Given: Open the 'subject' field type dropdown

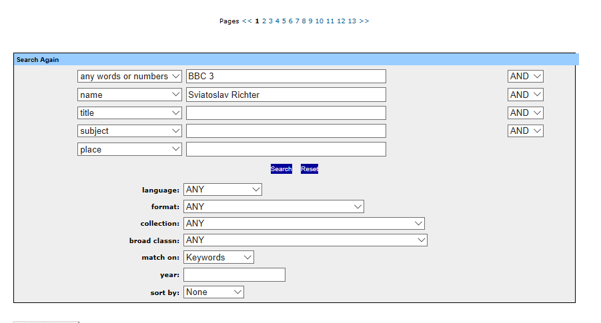Looking at the screenshot, I should [129, 131].
